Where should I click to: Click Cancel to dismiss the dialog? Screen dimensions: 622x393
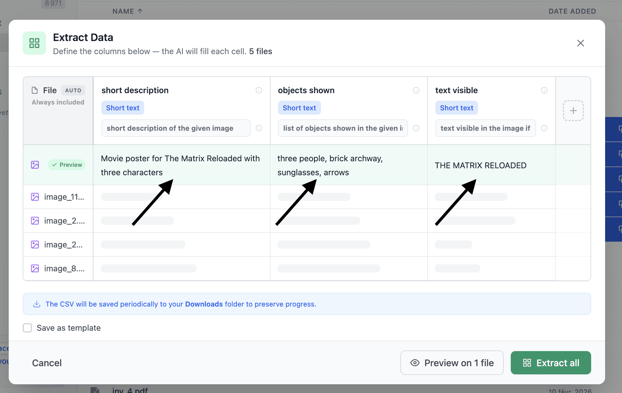[47, 363]
